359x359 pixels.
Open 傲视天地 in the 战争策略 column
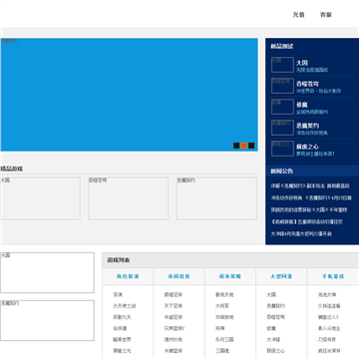pos(224,294)
